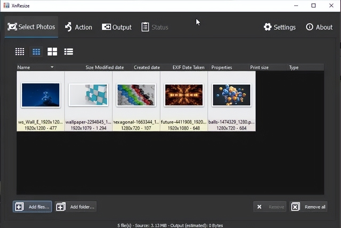Open the Select Photos tab
This screenshot has width=341, height=228.
(31, 27)
